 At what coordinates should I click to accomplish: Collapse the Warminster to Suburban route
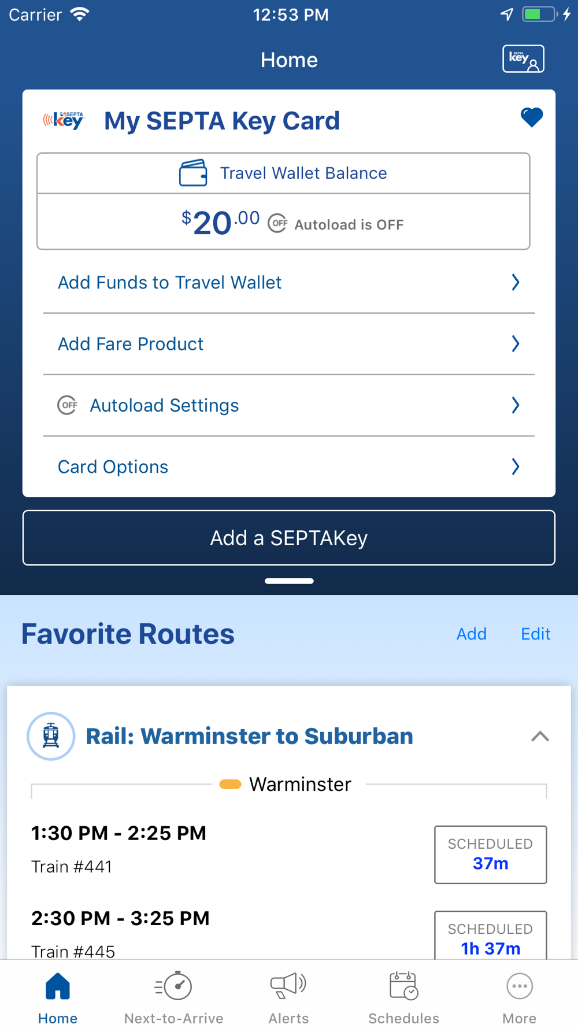point(540,737)
